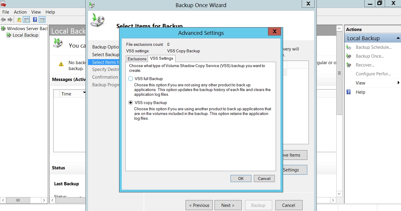Image resolution: width=401 pixels, height=211 pixels.
Task: Open the Time column dropdown arrow
Action: point(84,93)
